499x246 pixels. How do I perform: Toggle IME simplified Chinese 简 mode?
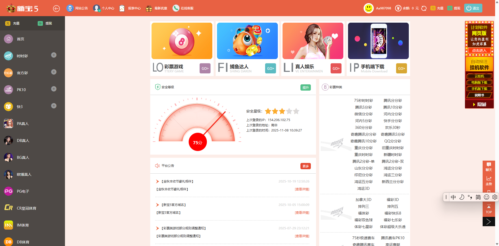click(478, 197)
